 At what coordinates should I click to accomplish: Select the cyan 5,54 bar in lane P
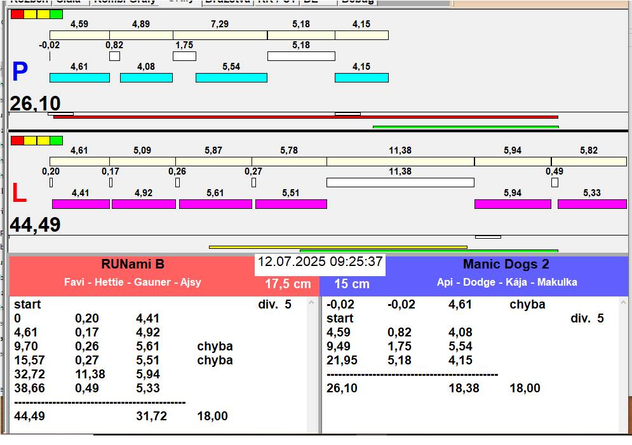231,77
